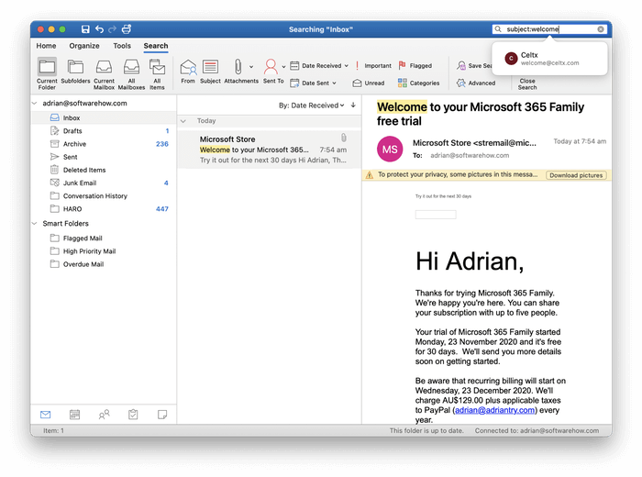Open Overdue Mail smart folder
This screenshot has width=642, height=477.
pos(105,264)
